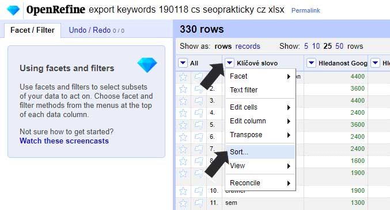Click the OpenRefine diamond logo icon
This screenshot has height=210, width=390.
click(13, 10)
